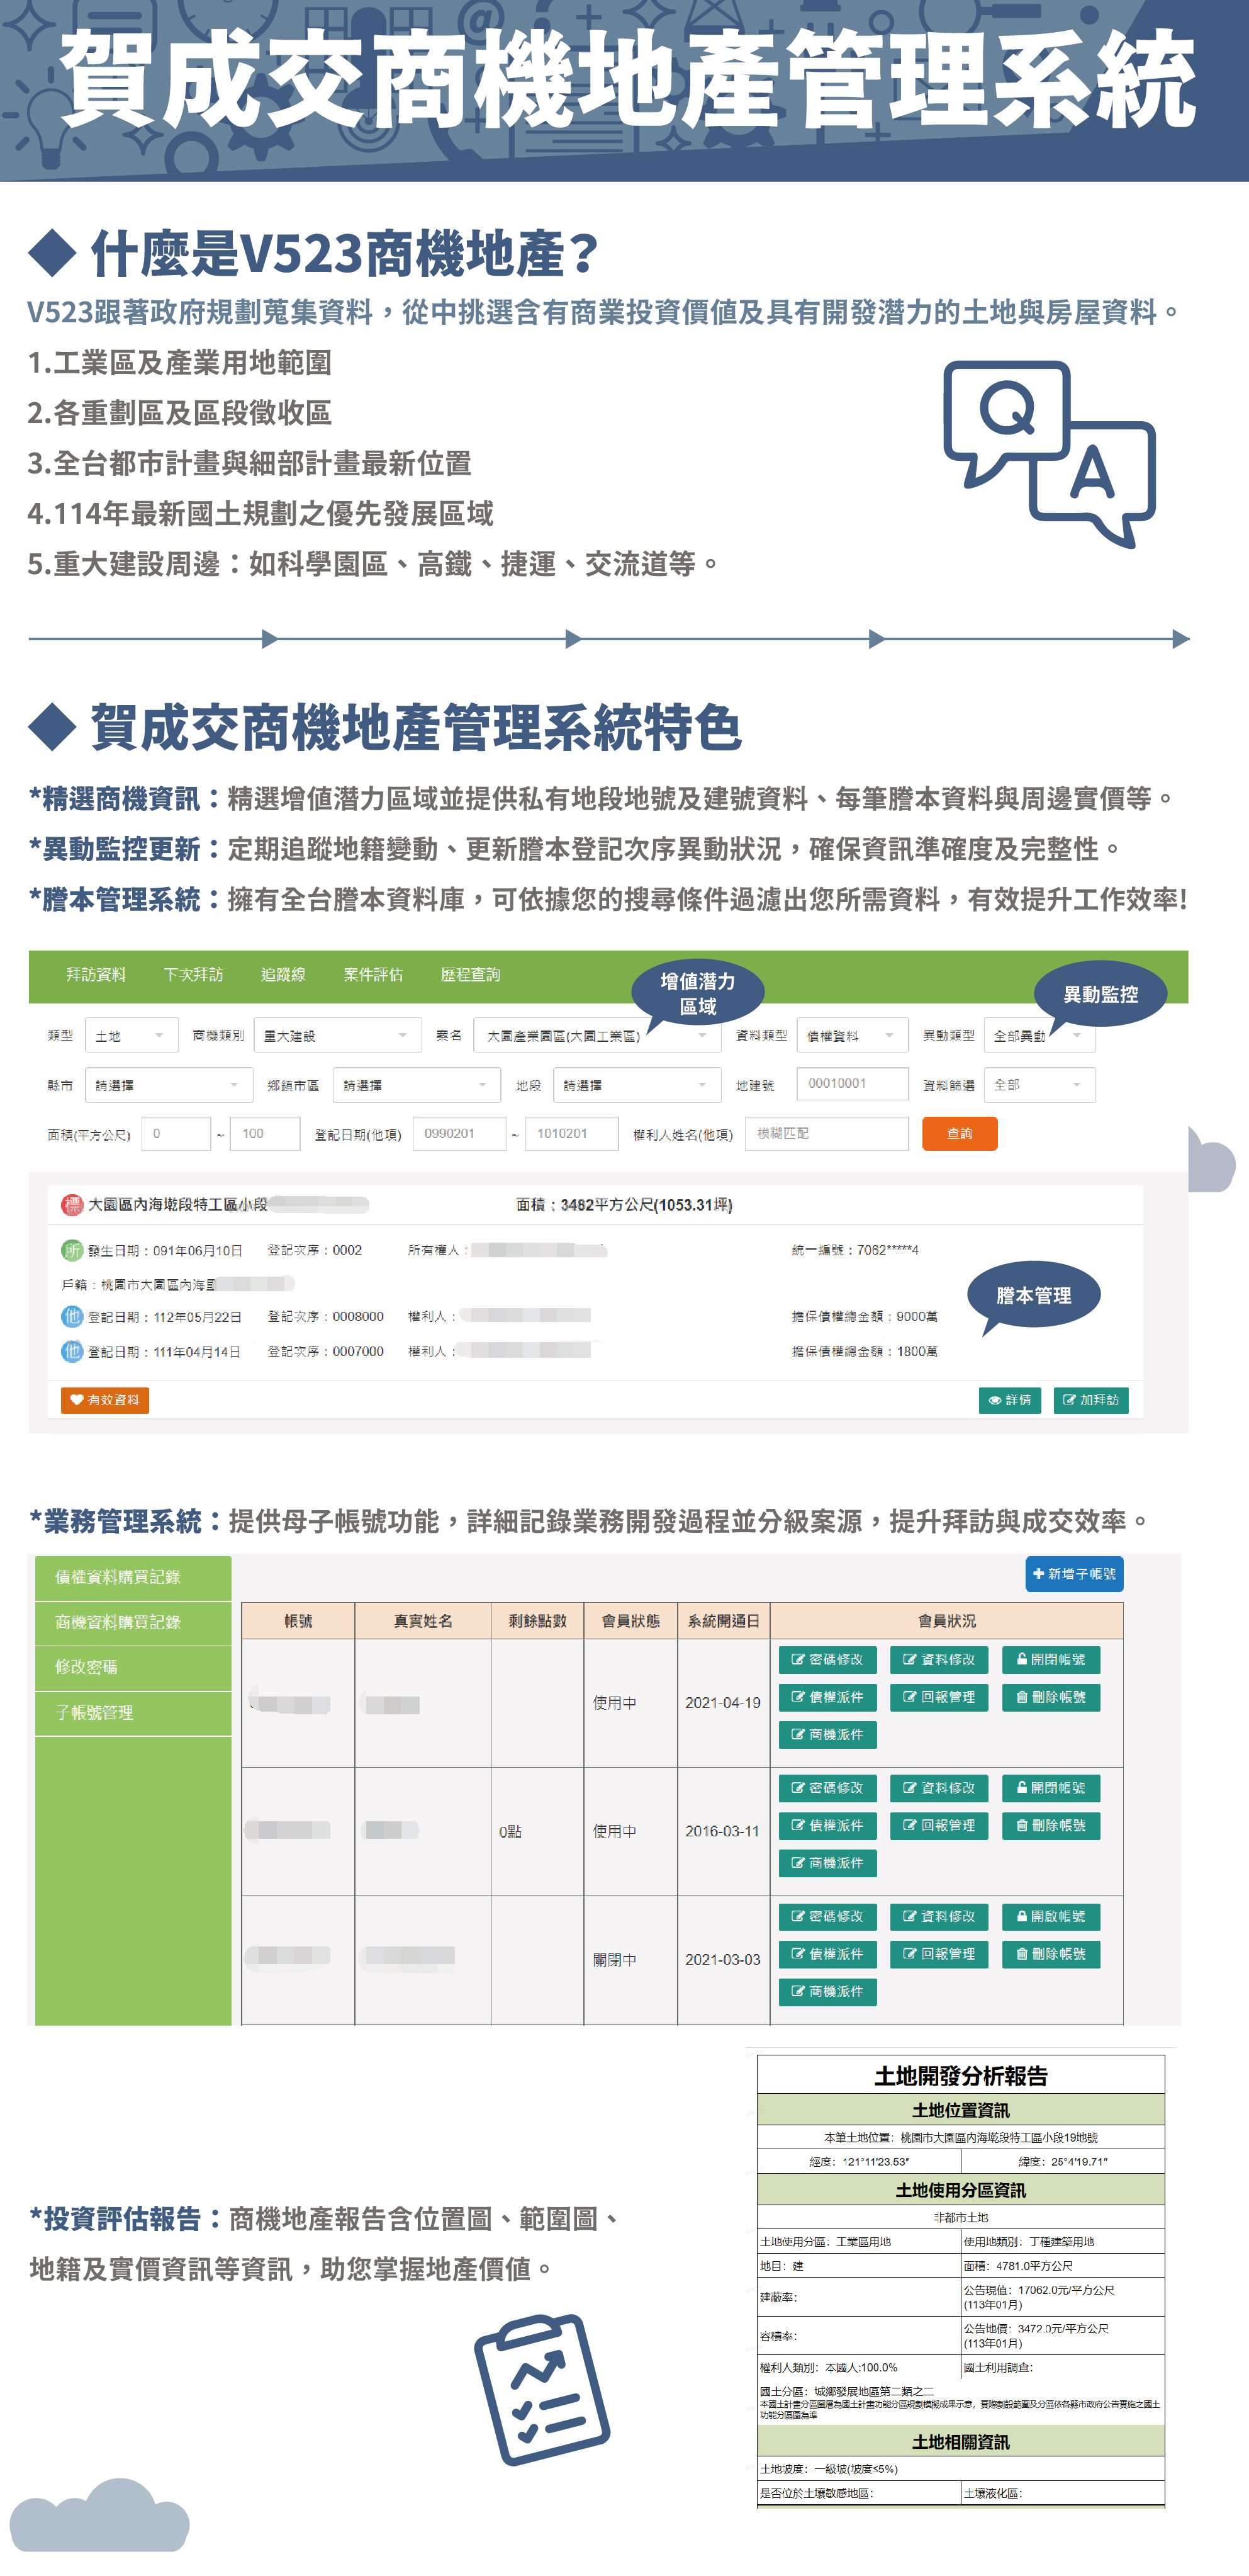The image size is (1249, 2576).
Task: Enable the 2021-03-03 account with 開啟帳號
Action: click(x=1050, y=1916)
